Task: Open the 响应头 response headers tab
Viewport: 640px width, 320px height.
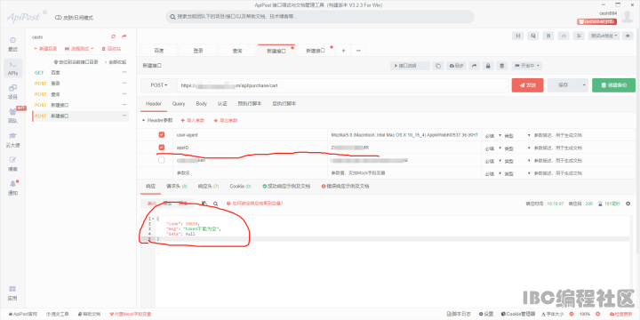Action: (208, 186)
